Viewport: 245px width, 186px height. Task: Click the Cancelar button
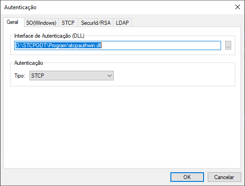pyautogui.click(x=224, y=177)
